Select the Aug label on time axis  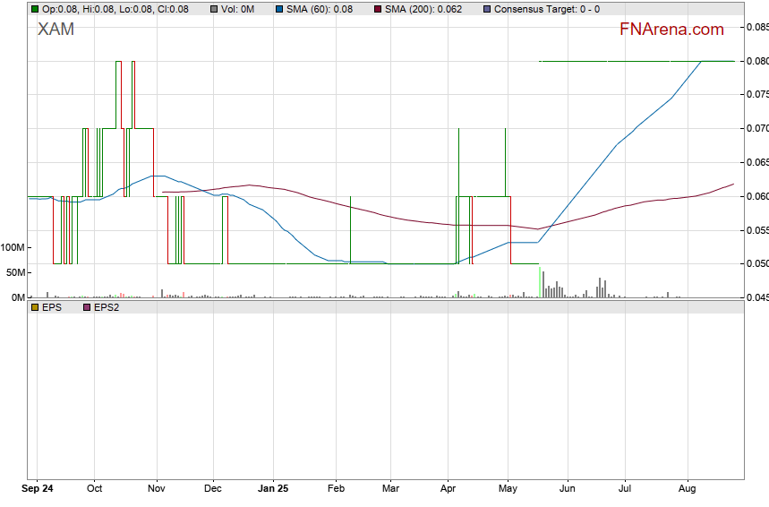[x=688, y=489]
